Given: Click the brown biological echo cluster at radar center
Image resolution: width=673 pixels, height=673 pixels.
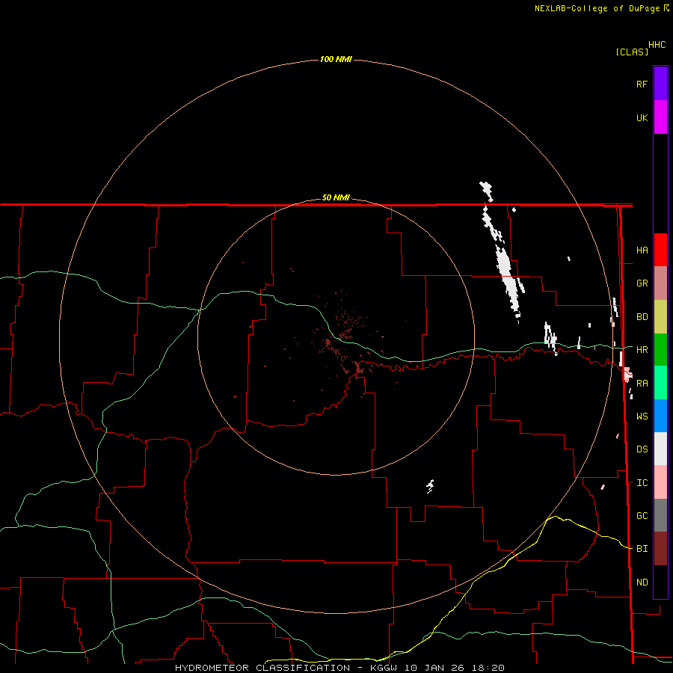Looking at the screenshot, I should click(x=341, y=339).
